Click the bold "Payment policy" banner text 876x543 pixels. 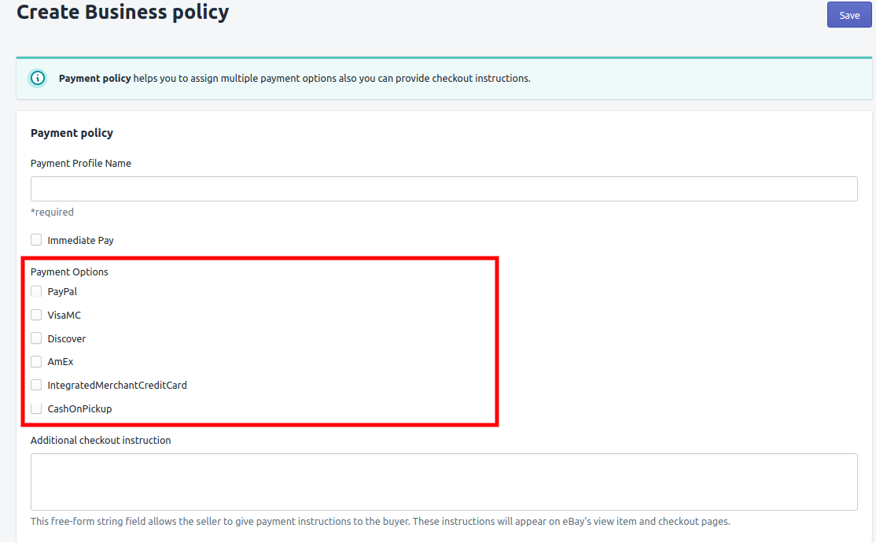pos(94,79)
